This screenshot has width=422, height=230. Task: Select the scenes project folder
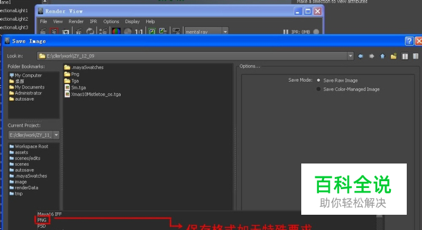pyautogui.click(x=19, y=164)
